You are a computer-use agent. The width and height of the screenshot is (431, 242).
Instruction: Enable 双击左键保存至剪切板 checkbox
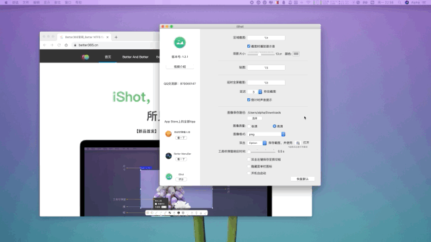(x=248, y=159)
